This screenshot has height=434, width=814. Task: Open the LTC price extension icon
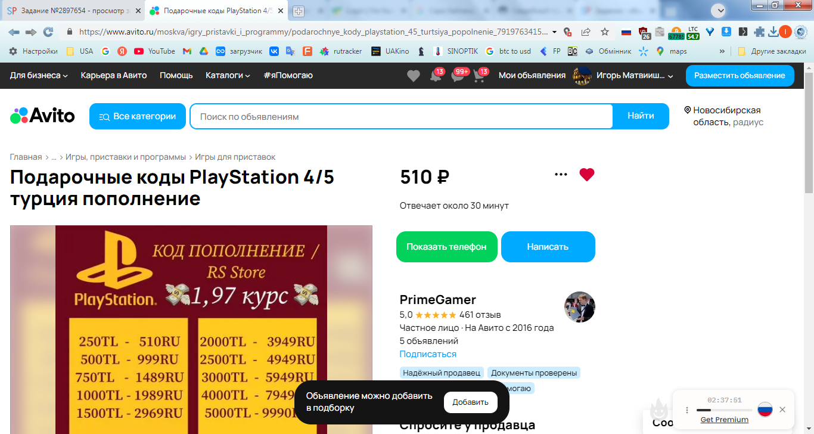(693, 32)
